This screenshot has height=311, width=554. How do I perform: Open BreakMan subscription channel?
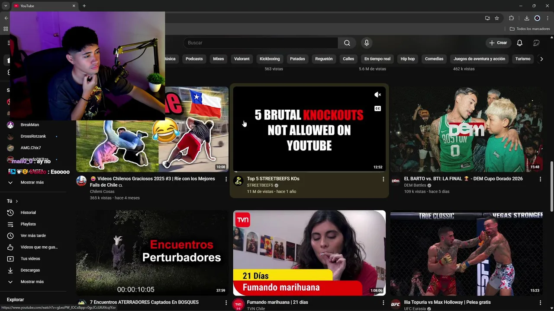[30, 125]
